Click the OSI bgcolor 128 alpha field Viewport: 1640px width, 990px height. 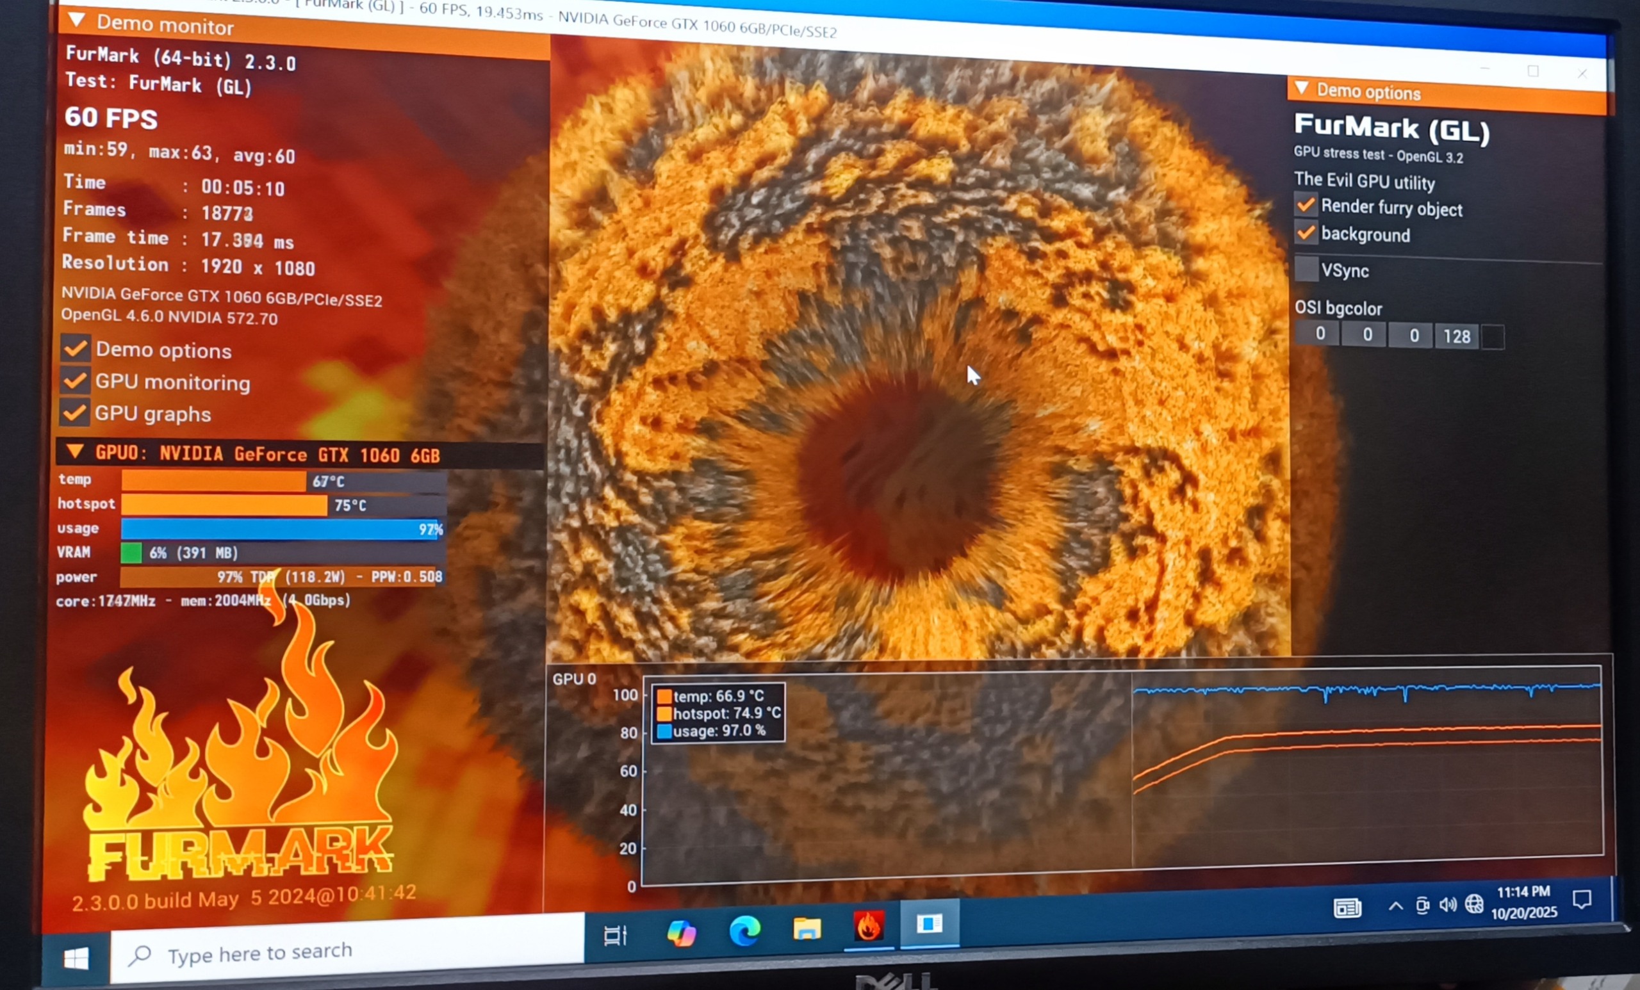[1456, 336]
